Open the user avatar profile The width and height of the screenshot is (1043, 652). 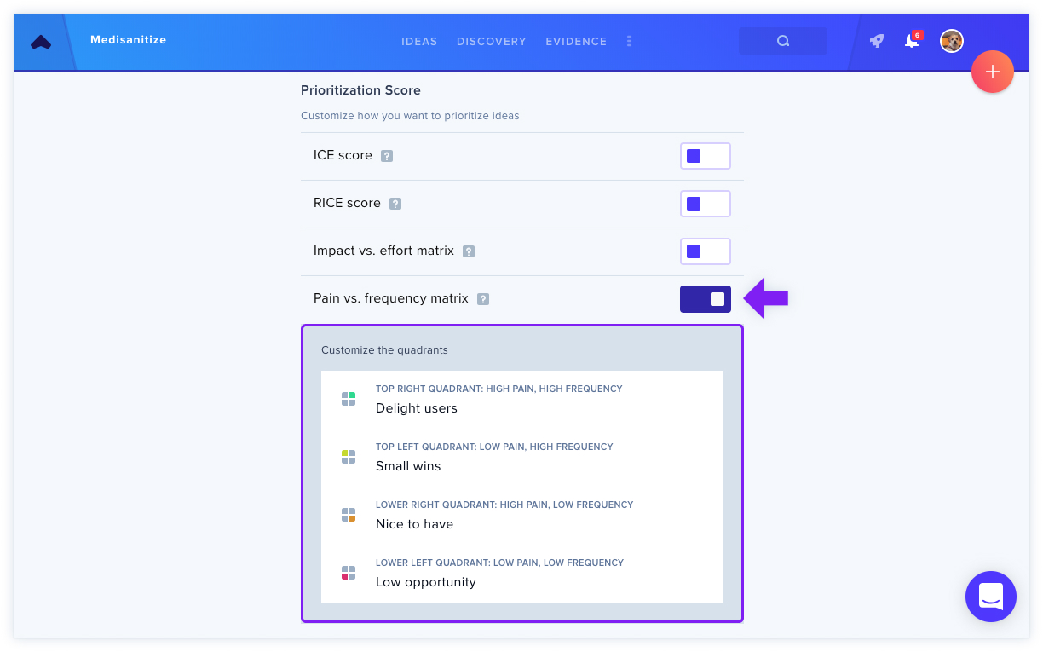coord(952,41)
